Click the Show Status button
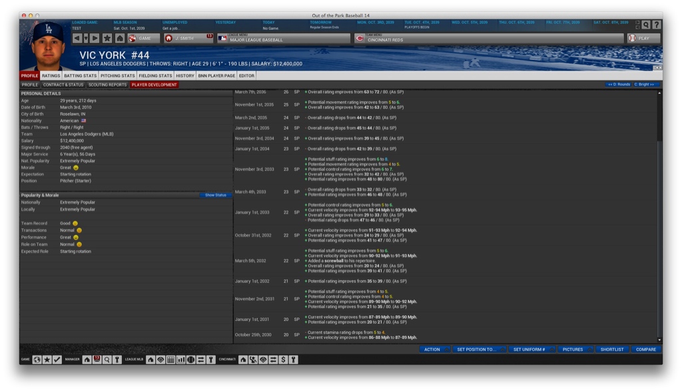The height and width of the screenshot is (392, 682). click(x=215, y=195)
